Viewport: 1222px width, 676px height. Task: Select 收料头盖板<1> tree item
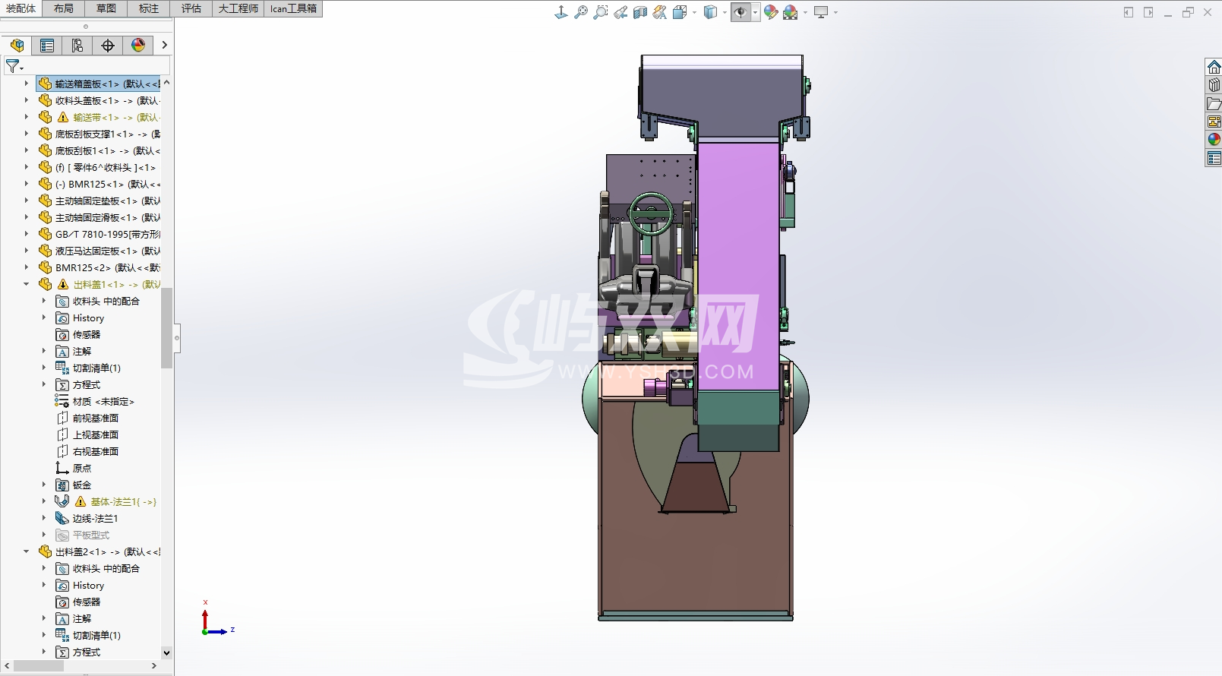point(99,100)
